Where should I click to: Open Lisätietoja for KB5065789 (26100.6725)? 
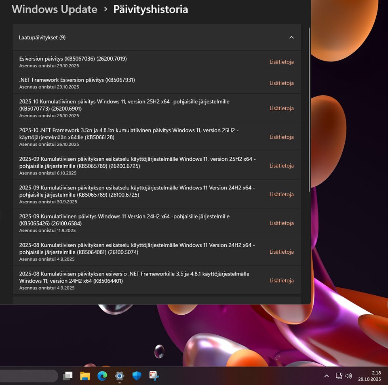pyautogui.click(x=282, y=194)
